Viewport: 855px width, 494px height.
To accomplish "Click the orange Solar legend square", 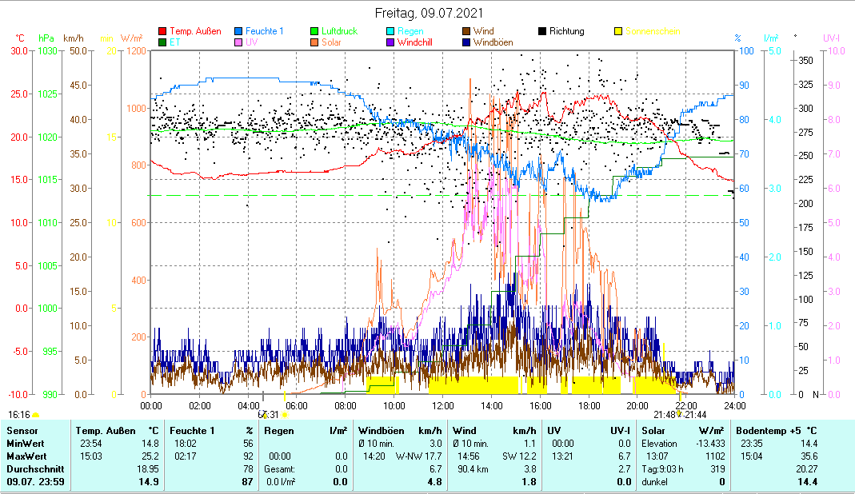I will coord(315,42).
